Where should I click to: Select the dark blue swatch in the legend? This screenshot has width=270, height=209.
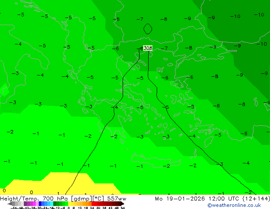[x=40, y=203]
